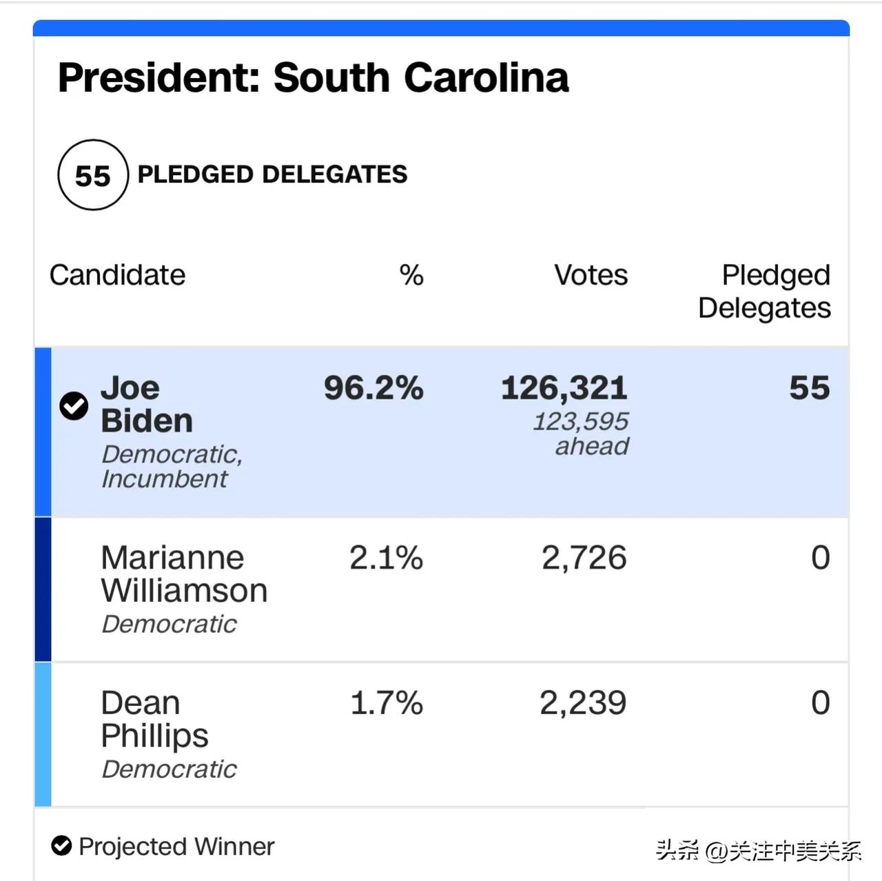
Task: Open the Joe Biden candidate name
Action: tap(146, 404)
